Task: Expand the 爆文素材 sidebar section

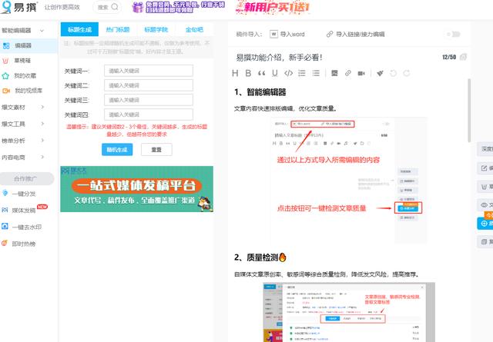Action: 42,107
